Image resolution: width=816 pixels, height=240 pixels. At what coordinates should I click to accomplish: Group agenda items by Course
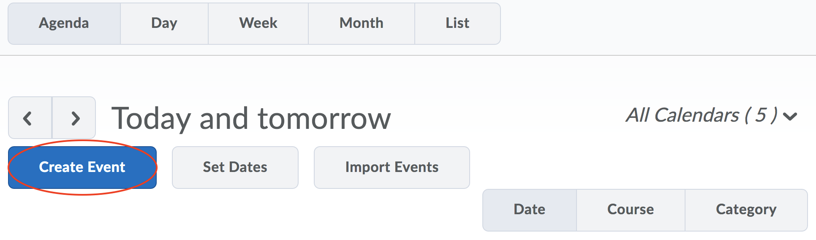(x=631, y=210)
